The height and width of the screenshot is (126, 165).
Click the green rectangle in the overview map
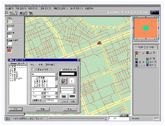[146, 28]
